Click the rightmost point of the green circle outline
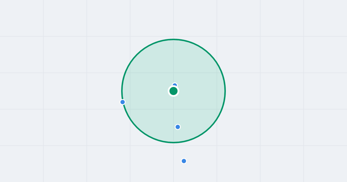The height and width of the screenshot is (182, 347). pyautogui.click(x=225, y=91)
